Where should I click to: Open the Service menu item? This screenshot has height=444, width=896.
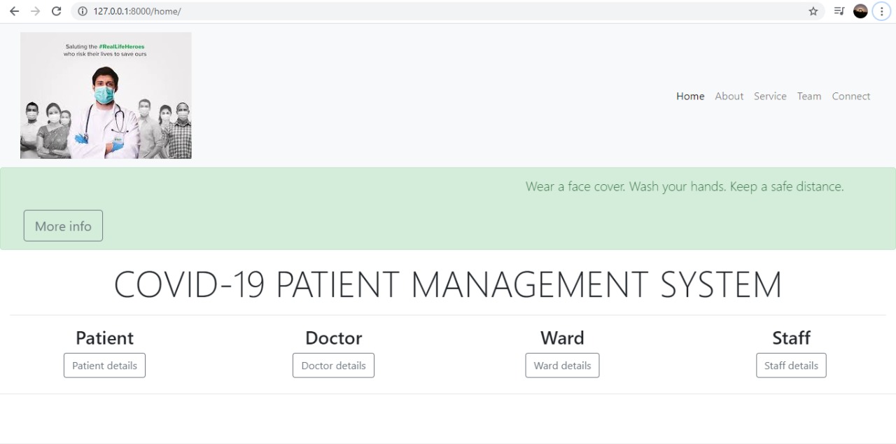770,96
